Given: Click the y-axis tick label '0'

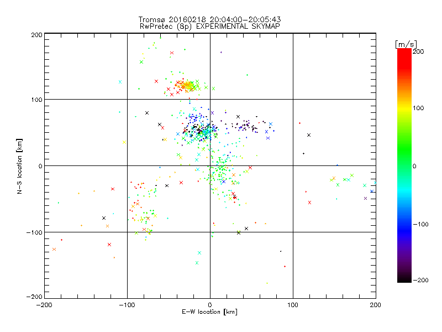Looking at the screenshot, I should click(40, 166).
